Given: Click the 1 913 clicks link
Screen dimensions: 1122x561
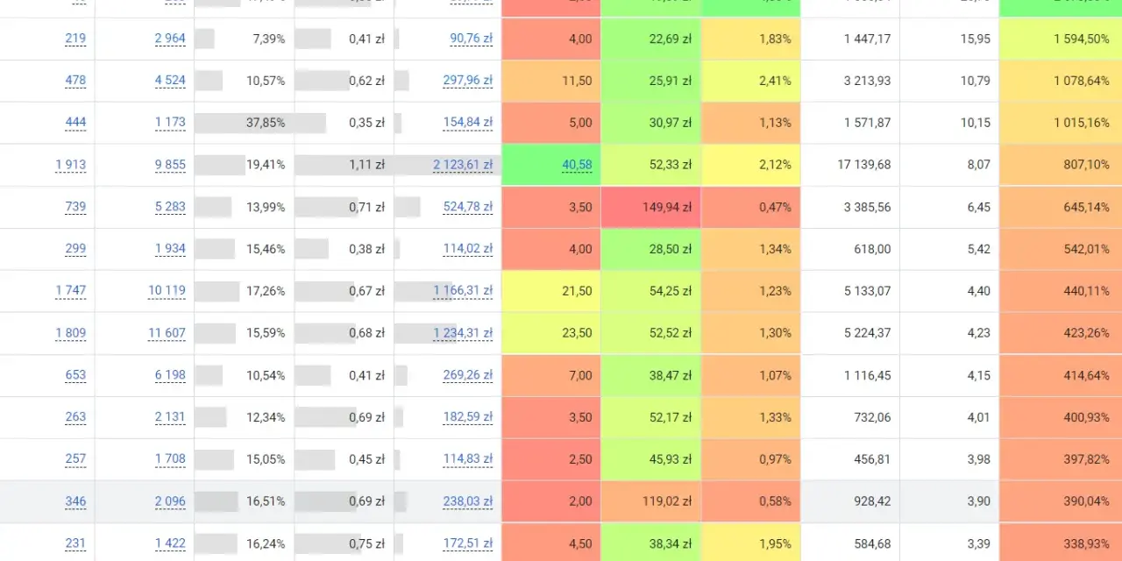Looking at the screenshot, I should click(71, 165).
